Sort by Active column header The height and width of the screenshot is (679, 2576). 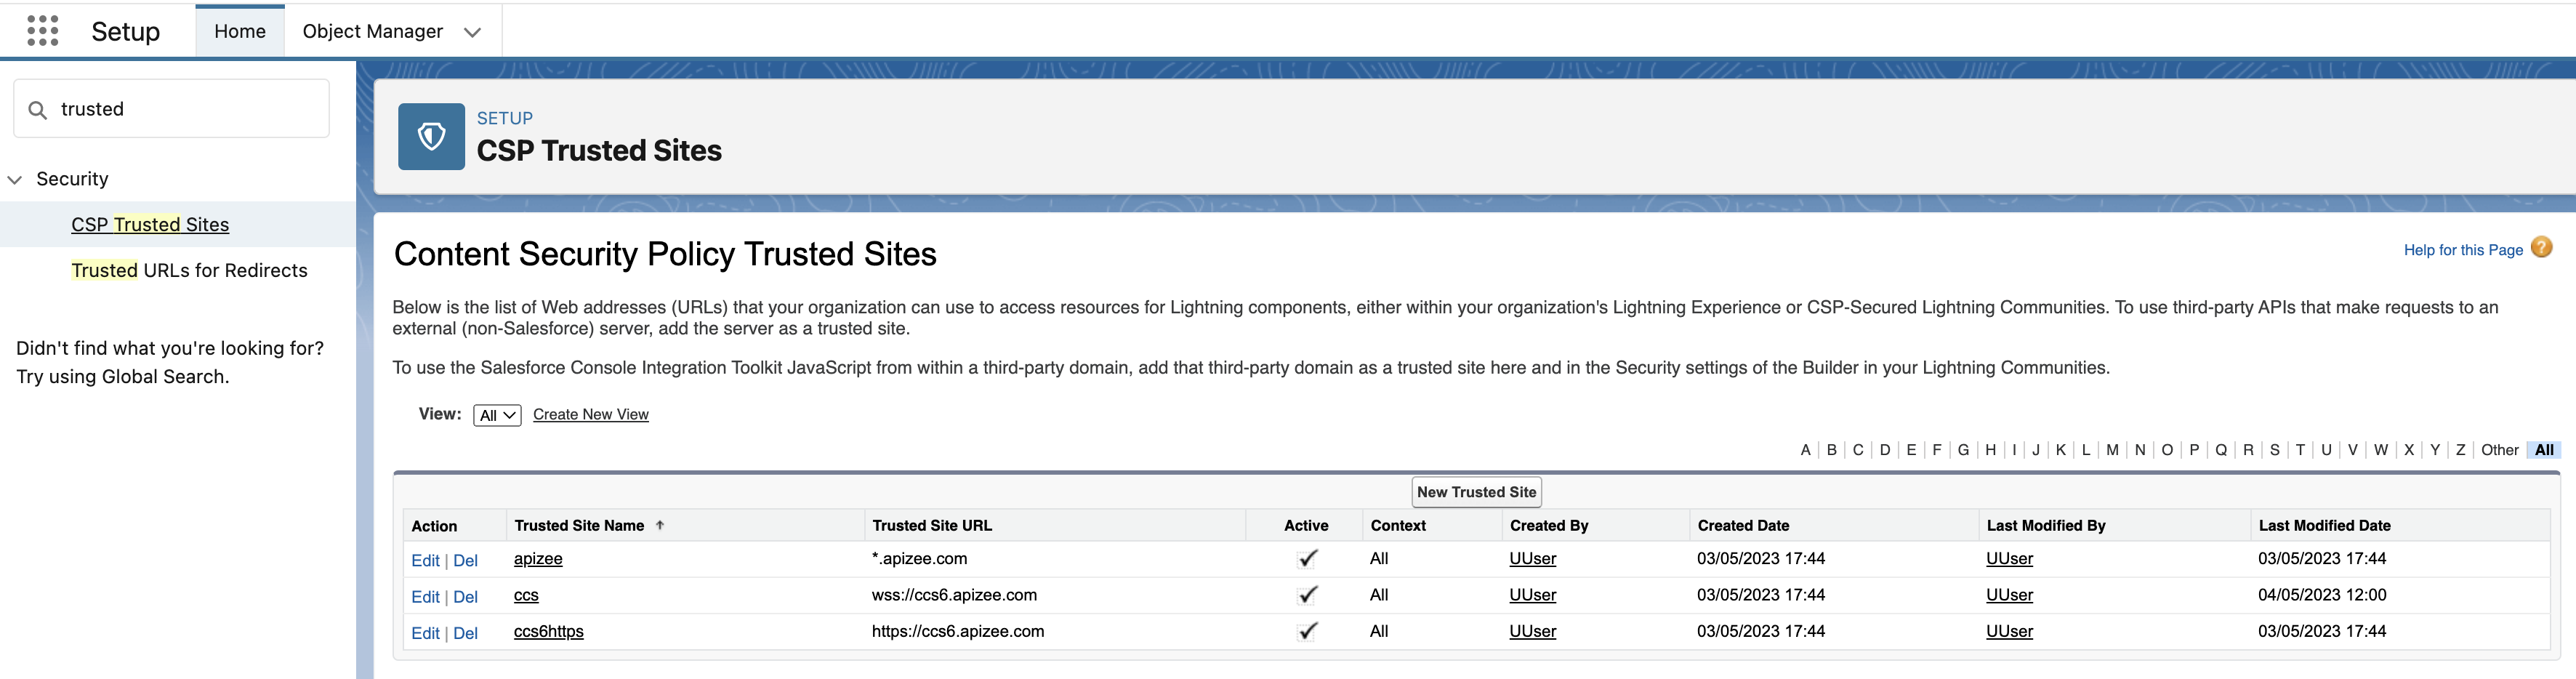(1306, 525)
